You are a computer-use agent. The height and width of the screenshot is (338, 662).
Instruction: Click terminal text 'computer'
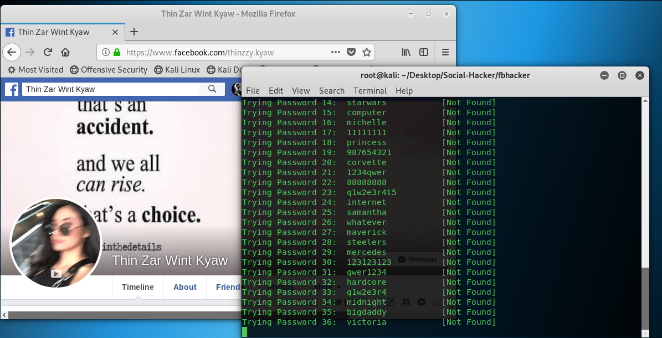click(x=367, y=113)
